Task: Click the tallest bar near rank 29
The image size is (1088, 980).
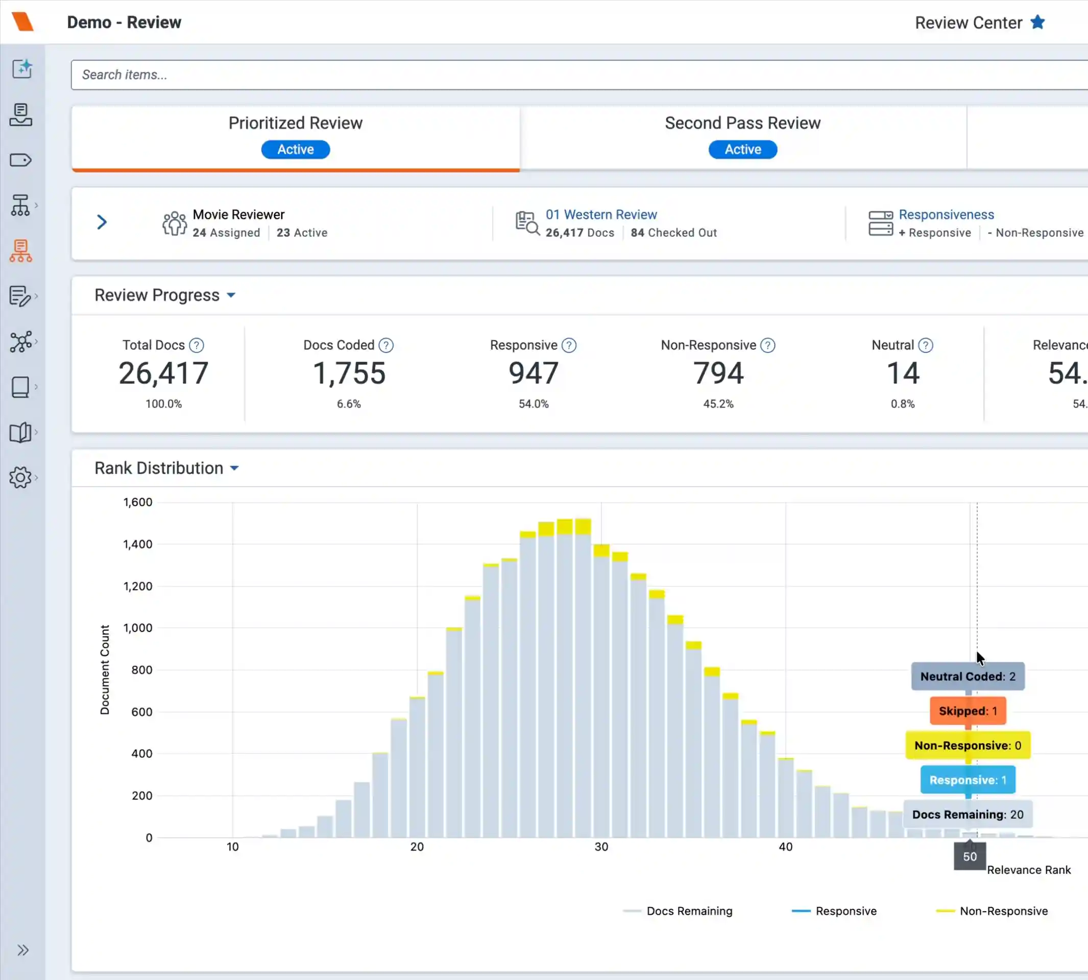Action: [583, 677]
